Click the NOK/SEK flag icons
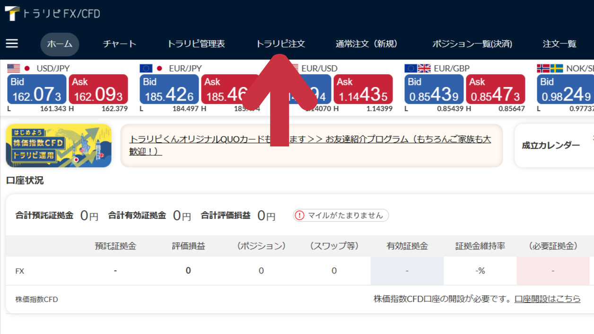The image size is (594, 334). point(550,69)
